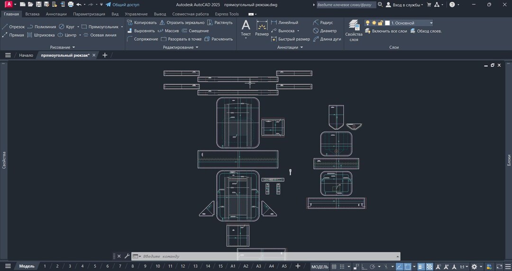This screenshot has height=271, width=512.
Task: Select the Прямая construction line tool
Action: point(13,35)
